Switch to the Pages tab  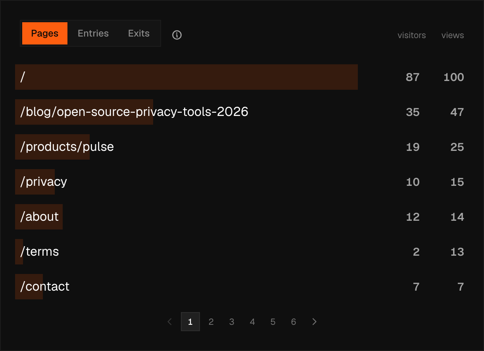[45, 33]
